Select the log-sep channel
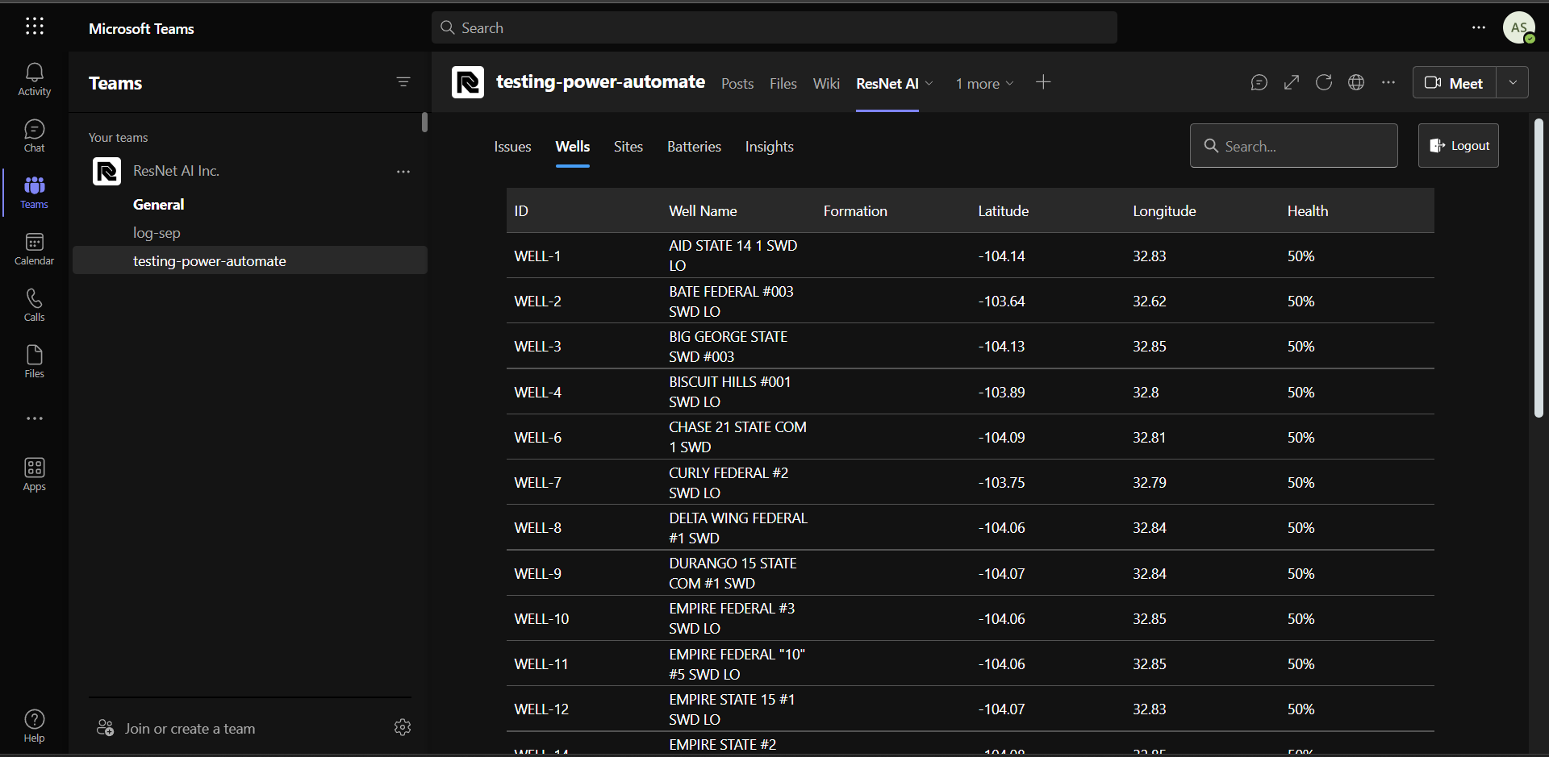The image size is (1549, 757). (157, 233)
